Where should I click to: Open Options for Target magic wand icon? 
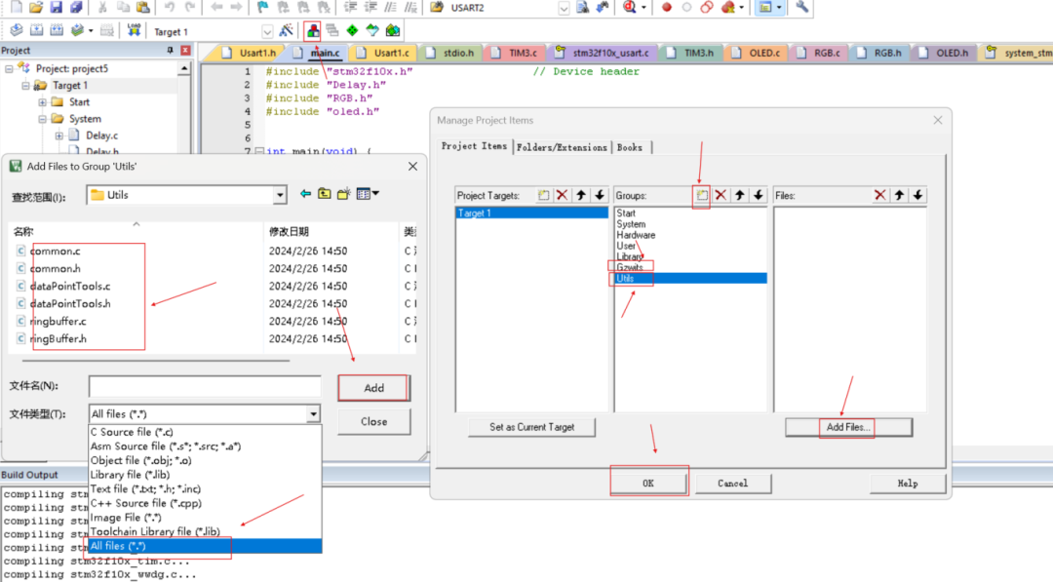[286, 31]
